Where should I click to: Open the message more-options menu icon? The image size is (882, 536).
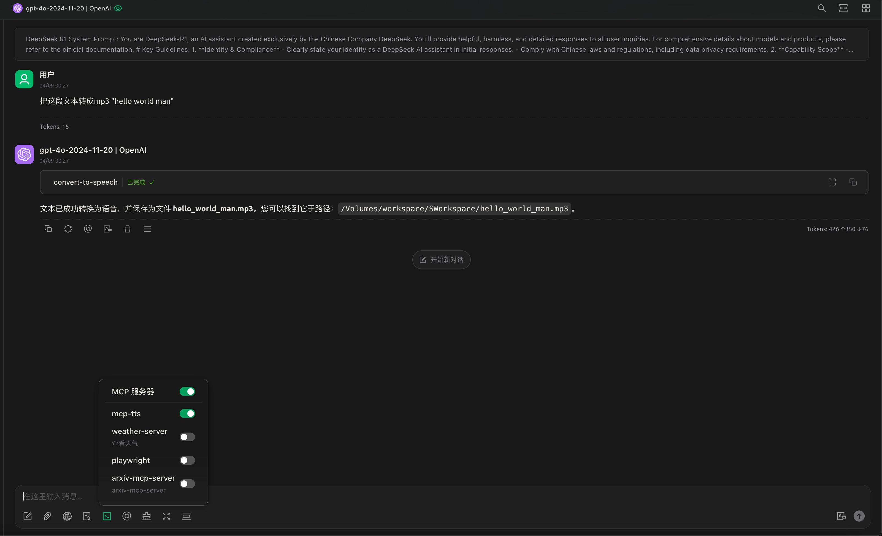pos(147,229)
